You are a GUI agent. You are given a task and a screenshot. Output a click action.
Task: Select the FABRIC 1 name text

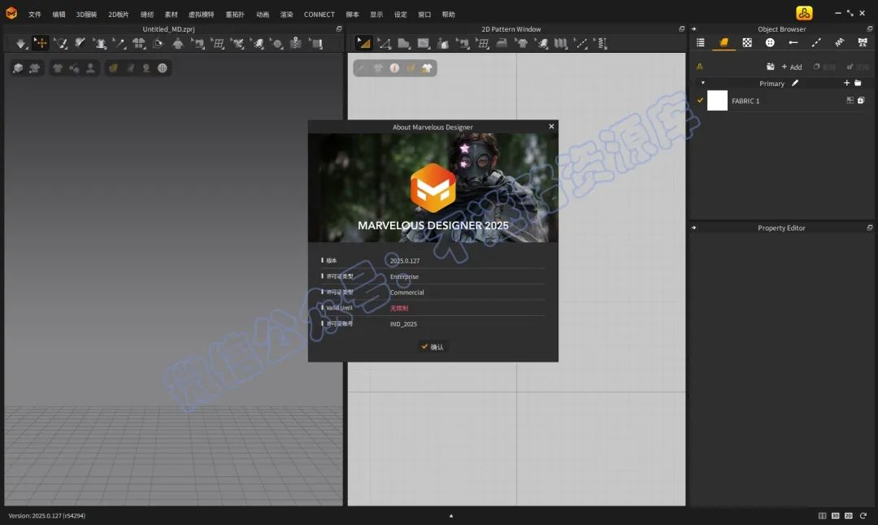pyautogui.click(x=745, y=102)
